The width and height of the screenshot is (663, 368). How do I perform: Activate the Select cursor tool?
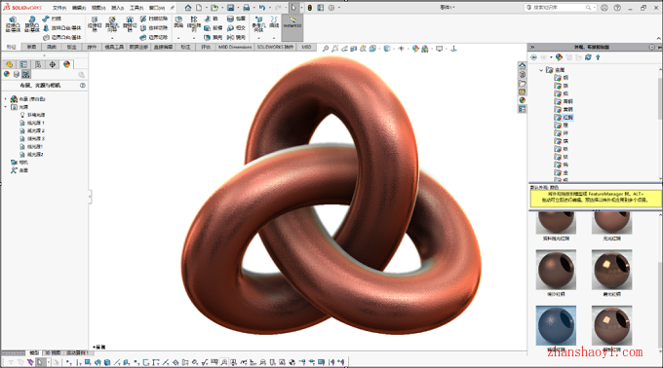[x=293, y=8]
